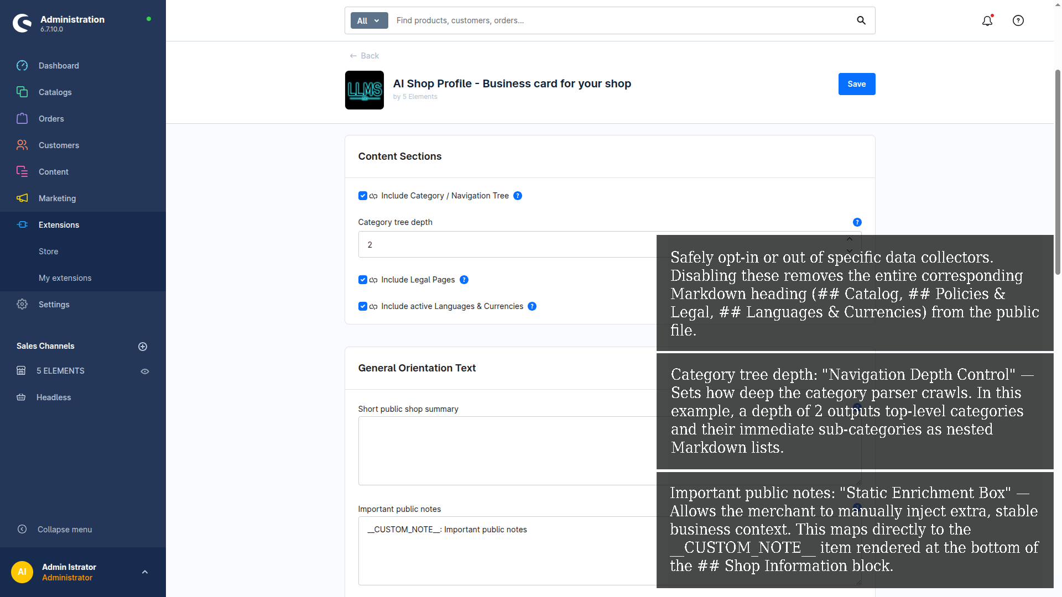
Task: Open Marketing menu item
Action: [x=58, y=198]
